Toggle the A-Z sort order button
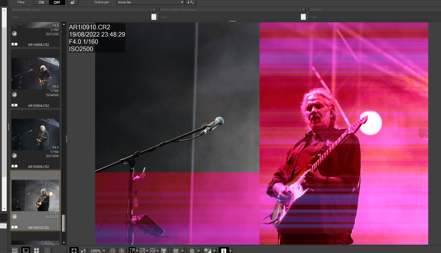Screen dimensions: 441x253 [x=191, y=2]
